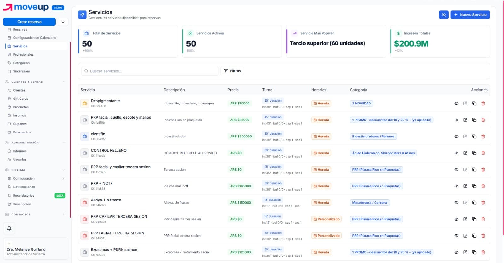This screenshot has width=504, height=263.
Task: Click eye icon on PRP facial y capilar row
Action: coord(456,170)
